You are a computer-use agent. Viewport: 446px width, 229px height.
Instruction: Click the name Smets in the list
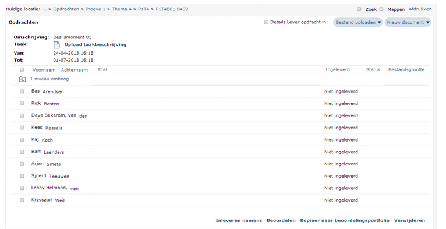[54, 164]
